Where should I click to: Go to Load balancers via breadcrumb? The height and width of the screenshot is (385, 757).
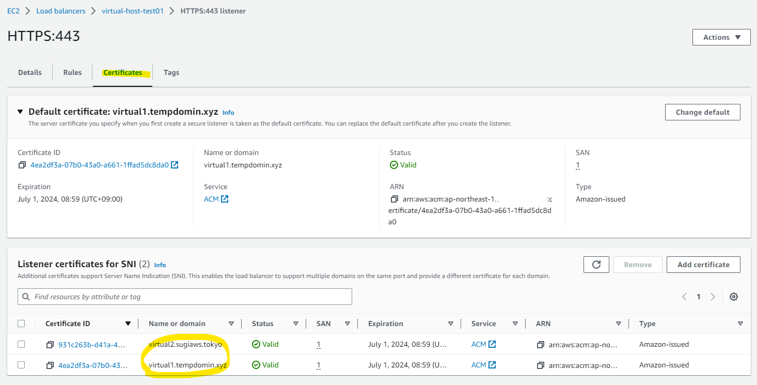60,10
